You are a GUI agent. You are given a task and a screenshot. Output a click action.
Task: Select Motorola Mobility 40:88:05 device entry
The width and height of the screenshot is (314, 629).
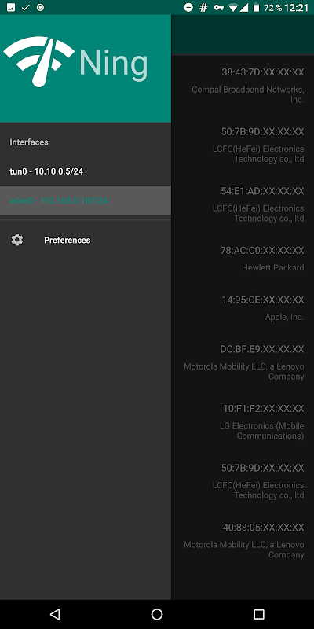243,540
